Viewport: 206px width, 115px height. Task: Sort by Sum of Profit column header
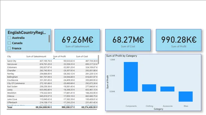59,57
